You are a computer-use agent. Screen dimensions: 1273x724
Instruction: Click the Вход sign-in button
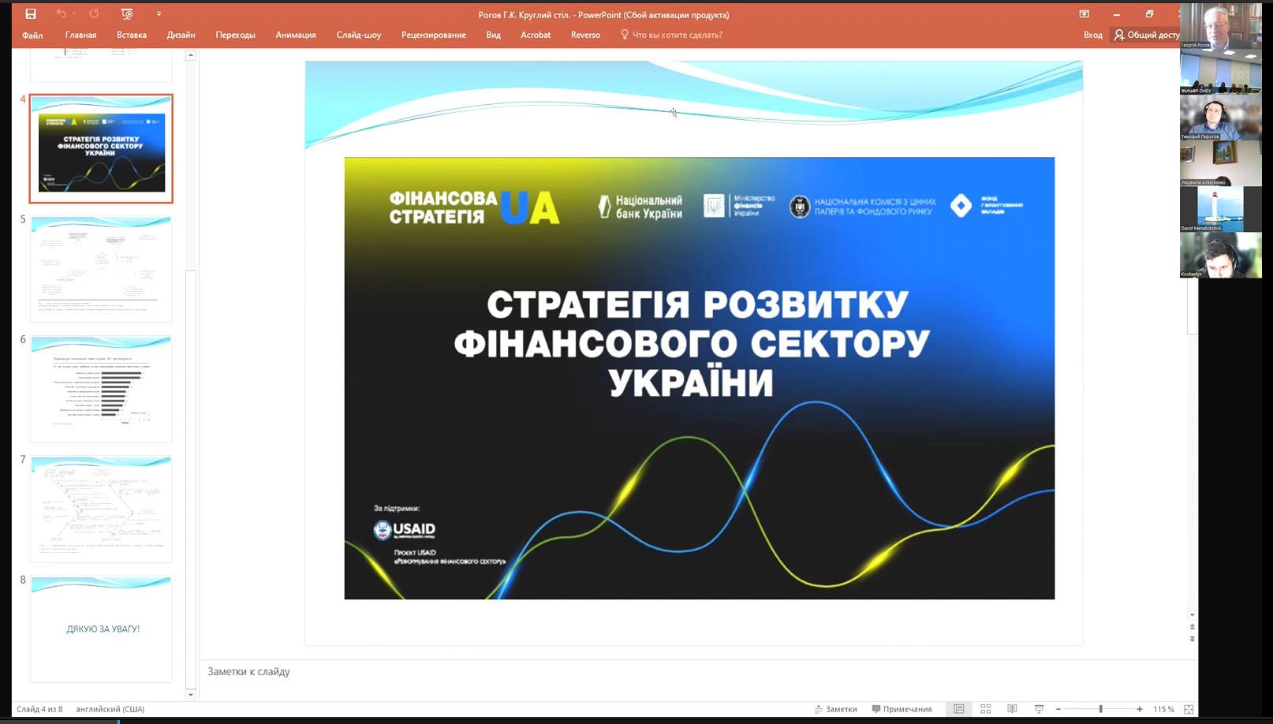[x=1092, y=35]
